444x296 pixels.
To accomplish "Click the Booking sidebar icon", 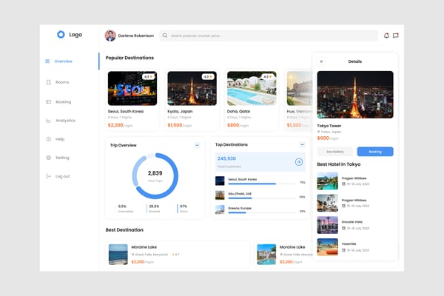I will pos(48,101).
